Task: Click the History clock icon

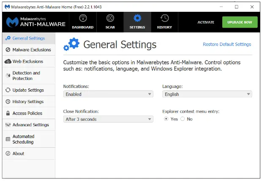Action: [x=164, y=18]
